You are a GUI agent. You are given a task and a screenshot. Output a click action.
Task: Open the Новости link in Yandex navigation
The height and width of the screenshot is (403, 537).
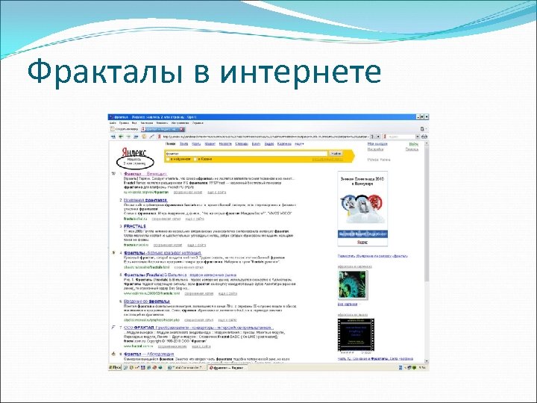coord(225,144)
